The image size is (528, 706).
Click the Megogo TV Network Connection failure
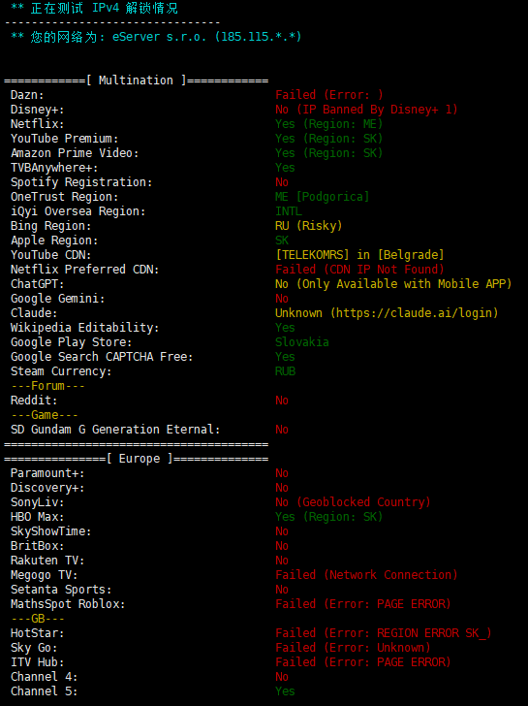click(x=366, y=575)
